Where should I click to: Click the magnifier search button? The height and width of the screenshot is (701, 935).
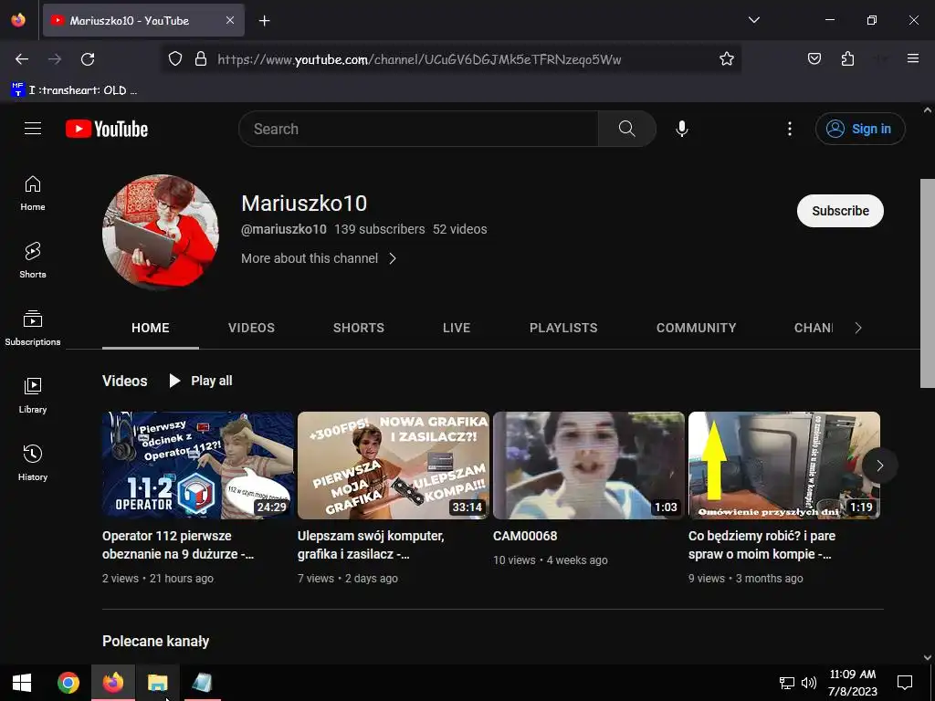[x=626, y=129]
